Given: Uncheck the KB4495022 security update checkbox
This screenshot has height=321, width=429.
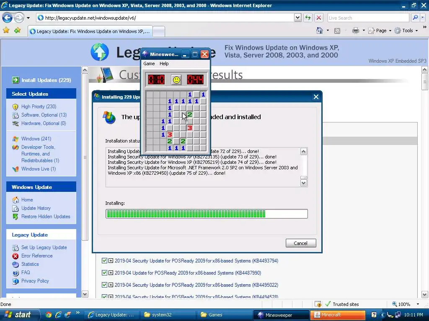Looking at the screenshot, I should [x=104, y=285].
